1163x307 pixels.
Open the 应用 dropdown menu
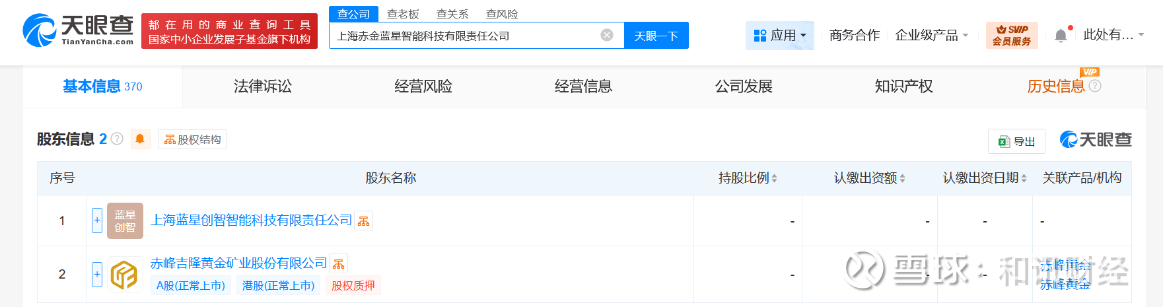click(x=780, y=35)
